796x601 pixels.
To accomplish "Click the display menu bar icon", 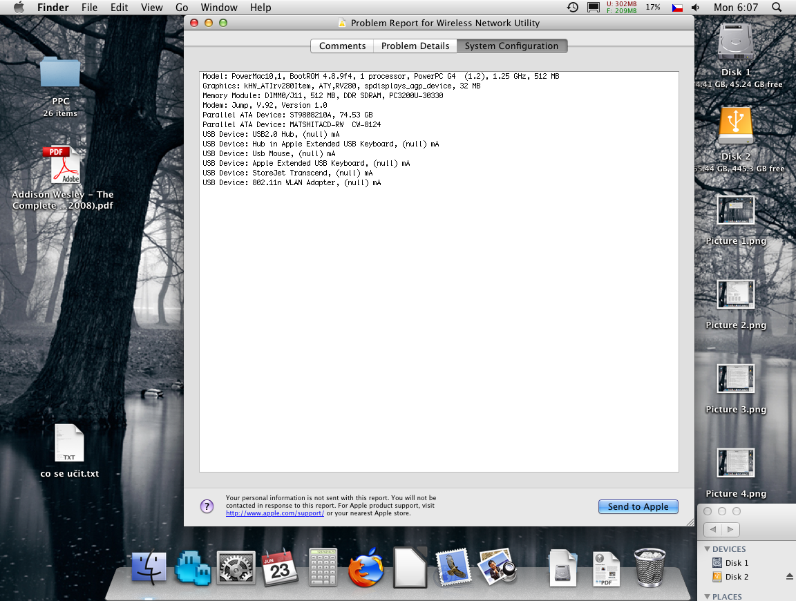I will click(x=593, y=7).
